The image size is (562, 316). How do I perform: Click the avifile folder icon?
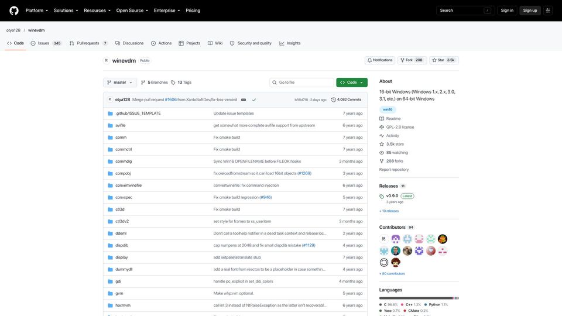pyautogui.click(x=111, y=125)
